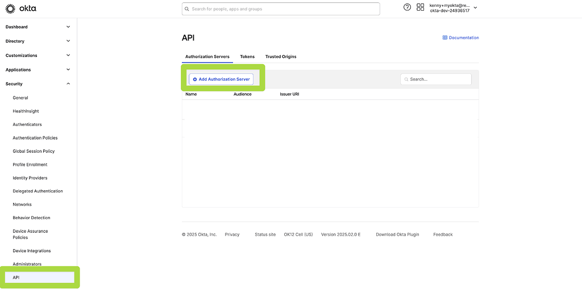
Task: Expand the Dashboard menu chevron
Action: pyautogui.click(x=68, y=27)
